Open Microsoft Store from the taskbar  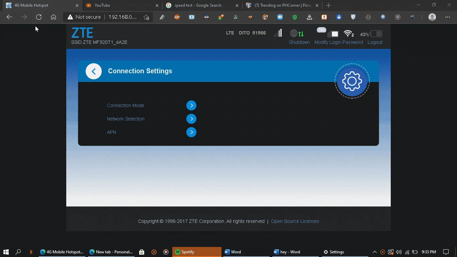pos(142,252)
